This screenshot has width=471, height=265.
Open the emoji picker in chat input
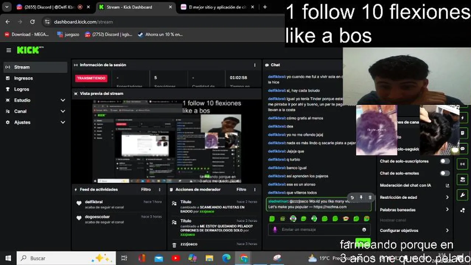[364, 229]
